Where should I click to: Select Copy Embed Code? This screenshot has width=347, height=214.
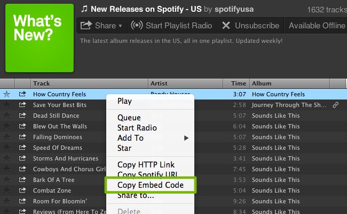pos(151,185)
